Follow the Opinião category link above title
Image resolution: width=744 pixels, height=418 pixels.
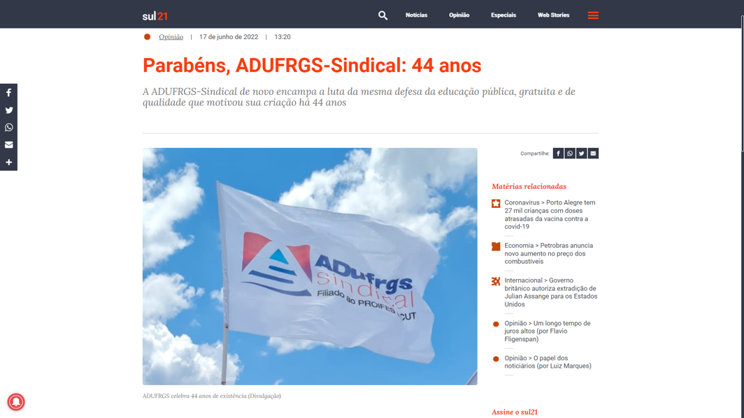tap(171, 37)
